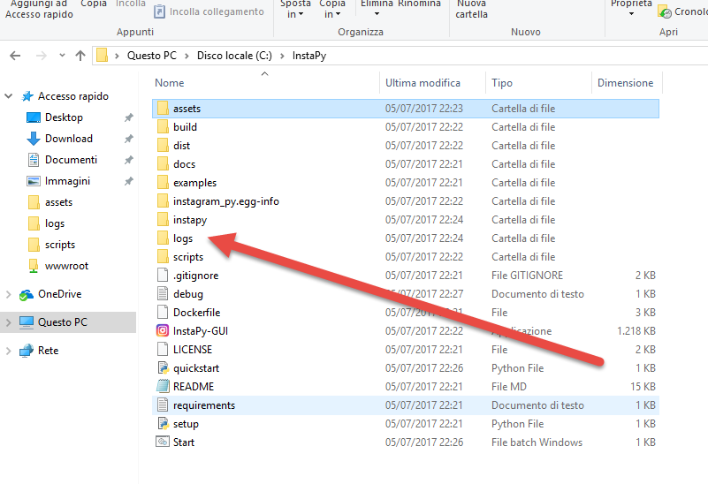Sort by the Tipo column header

538,82
